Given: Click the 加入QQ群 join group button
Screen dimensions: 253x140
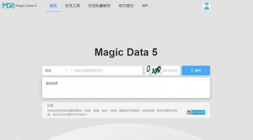Looking at the screenshot, I should [x=196, y=112].
